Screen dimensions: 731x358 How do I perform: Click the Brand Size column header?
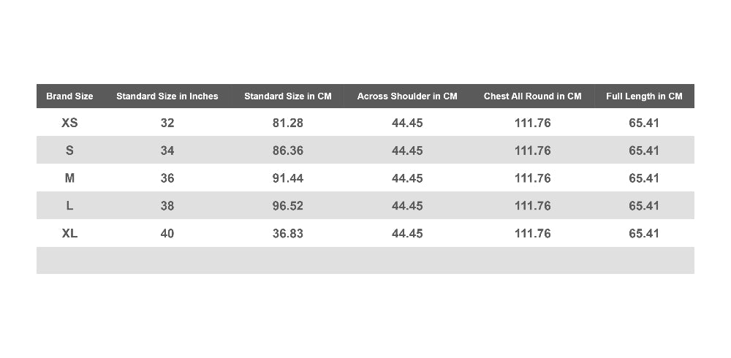tap(69, 96)
